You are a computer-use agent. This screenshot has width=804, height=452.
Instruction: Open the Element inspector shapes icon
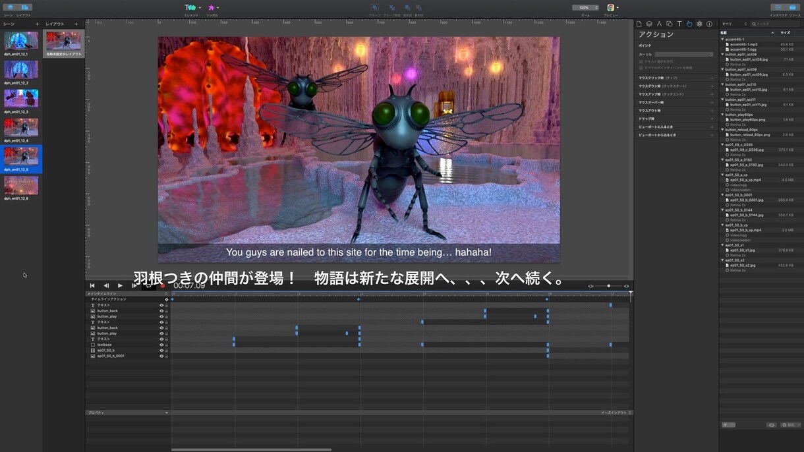tap(669, 24)
